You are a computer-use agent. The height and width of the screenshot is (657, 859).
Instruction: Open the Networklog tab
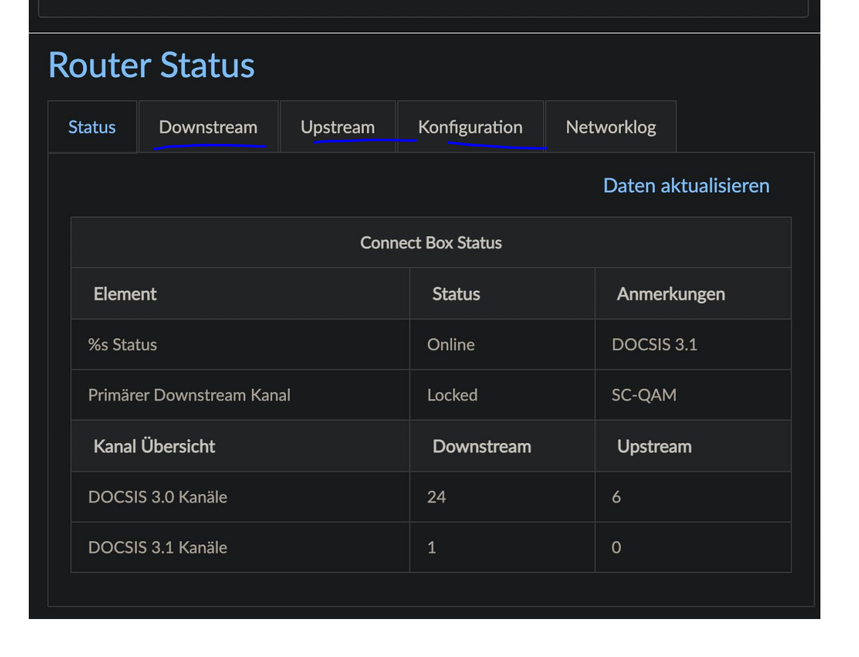click(610, 127)
